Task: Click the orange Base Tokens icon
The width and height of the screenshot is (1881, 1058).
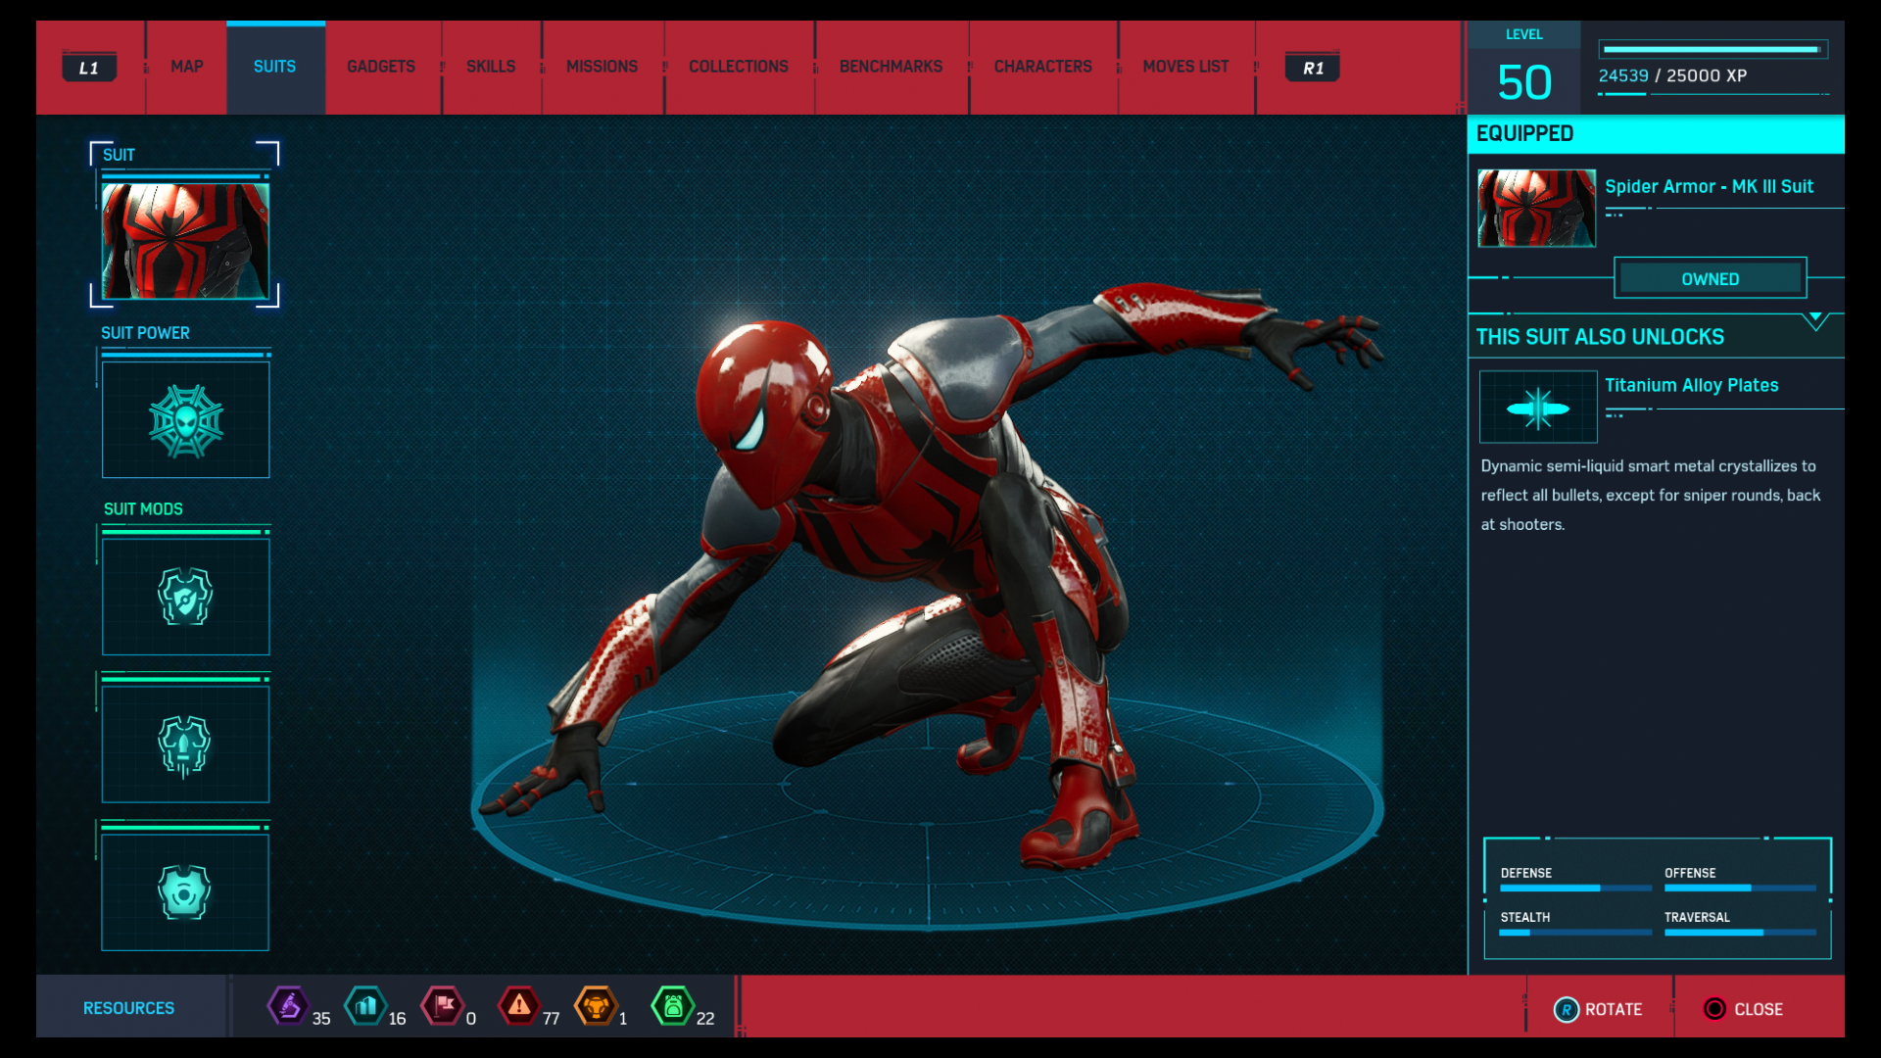Action: tap(596, 1006)
